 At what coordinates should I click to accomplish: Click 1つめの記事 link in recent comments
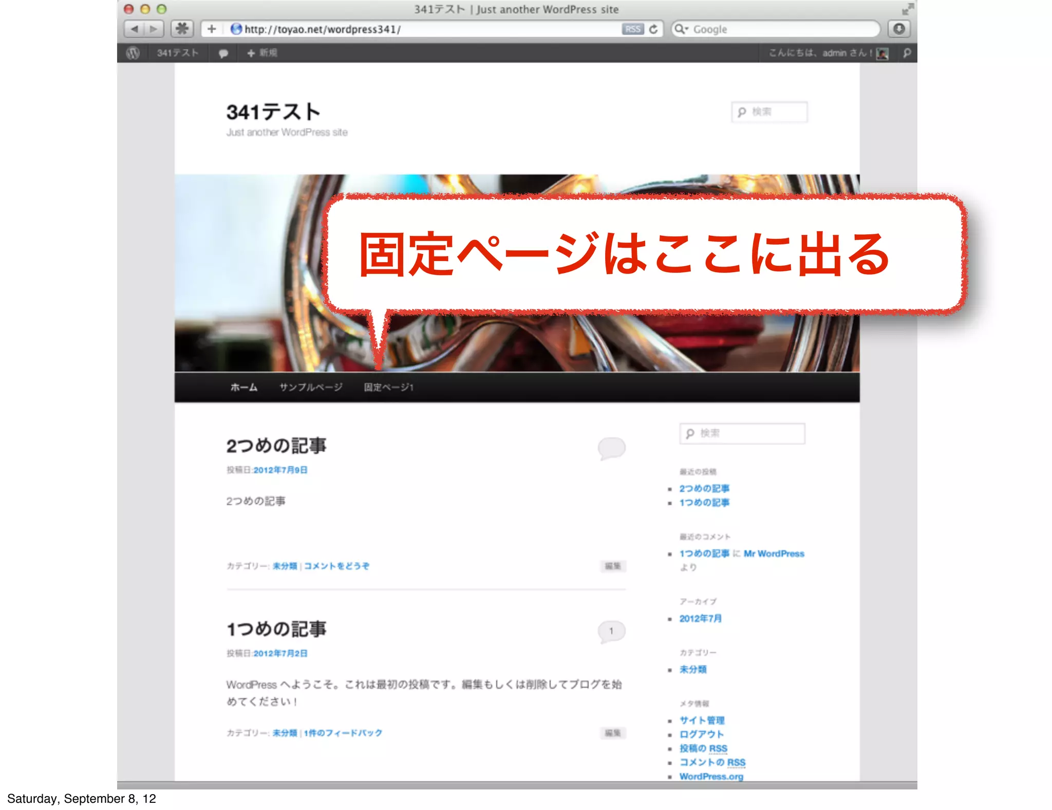coord(704,554)
